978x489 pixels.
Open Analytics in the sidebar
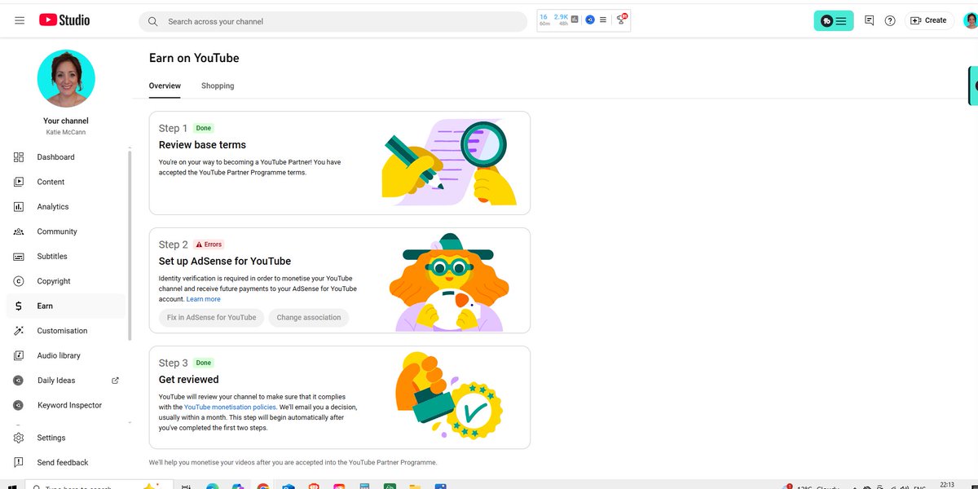point(66,207)
